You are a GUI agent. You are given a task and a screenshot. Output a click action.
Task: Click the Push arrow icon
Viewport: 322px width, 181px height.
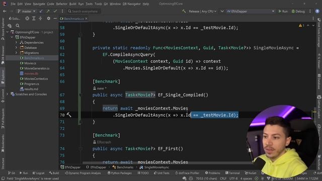point(48,11)
